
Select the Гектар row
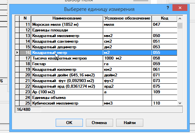tap(96, 64)
